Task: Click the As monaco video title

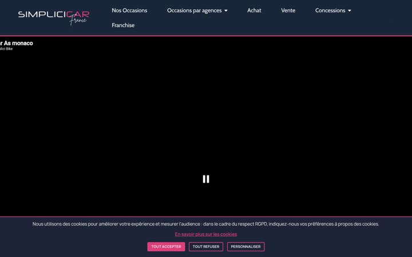Action: (16, 43)
